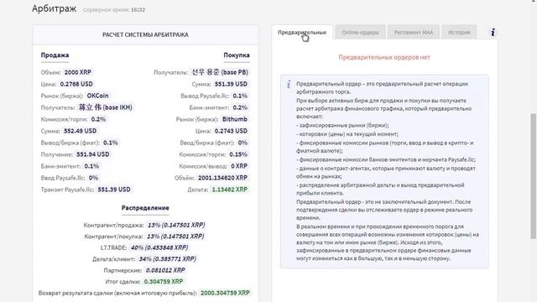Click the OKCoin market value
Image resolution: width=537 pixels, height=302 pixels.
[x=97, y=96]
